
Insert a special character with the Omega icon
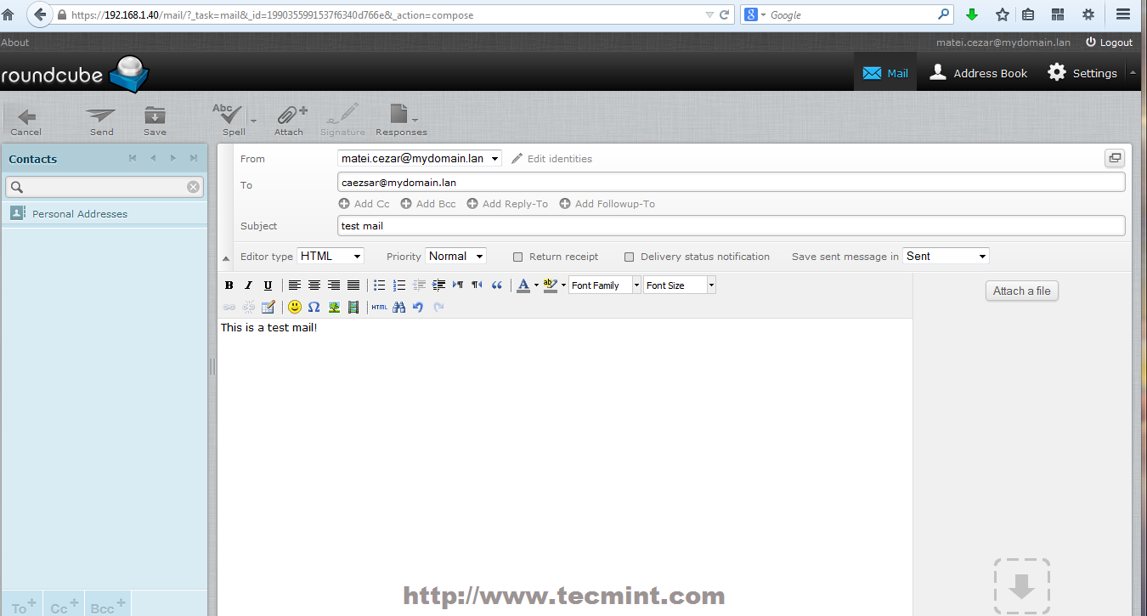click(x=314, y=307)
